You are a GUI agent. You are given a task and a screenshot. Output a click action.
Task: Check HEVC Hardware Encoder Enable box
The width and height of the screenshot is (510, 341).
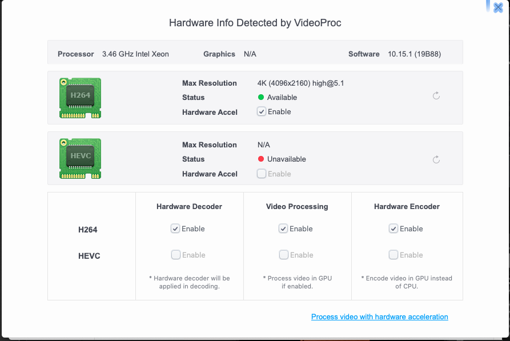(393, 254)
